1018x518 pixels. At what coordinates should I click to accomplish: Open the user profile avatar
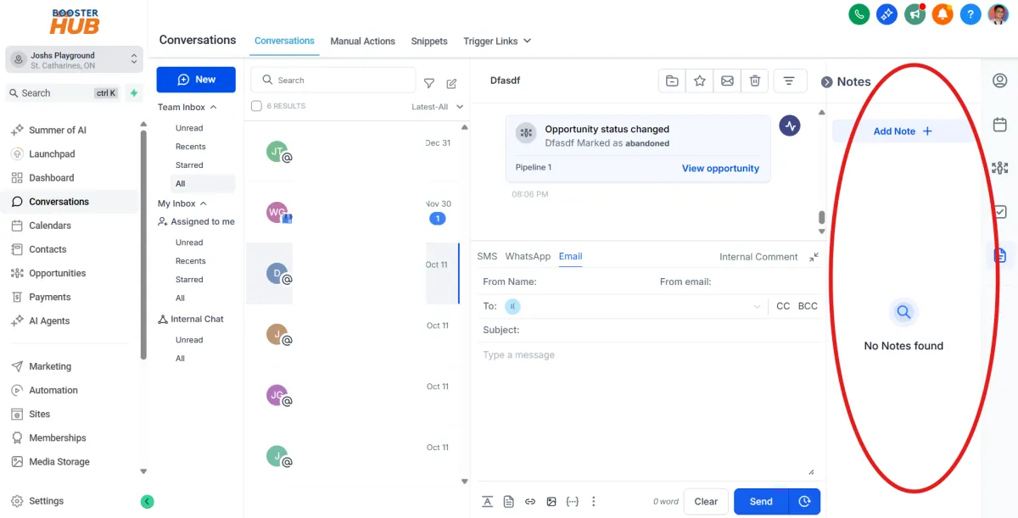tap(998, 14)
